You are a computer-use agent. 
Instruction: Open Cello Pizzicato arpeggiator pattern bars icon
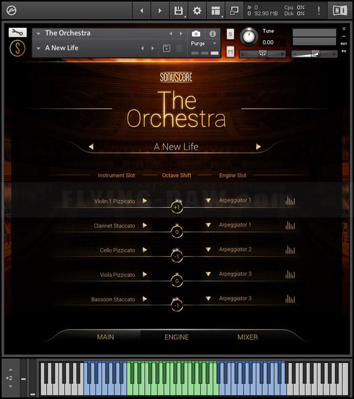[x=290, y=249]
